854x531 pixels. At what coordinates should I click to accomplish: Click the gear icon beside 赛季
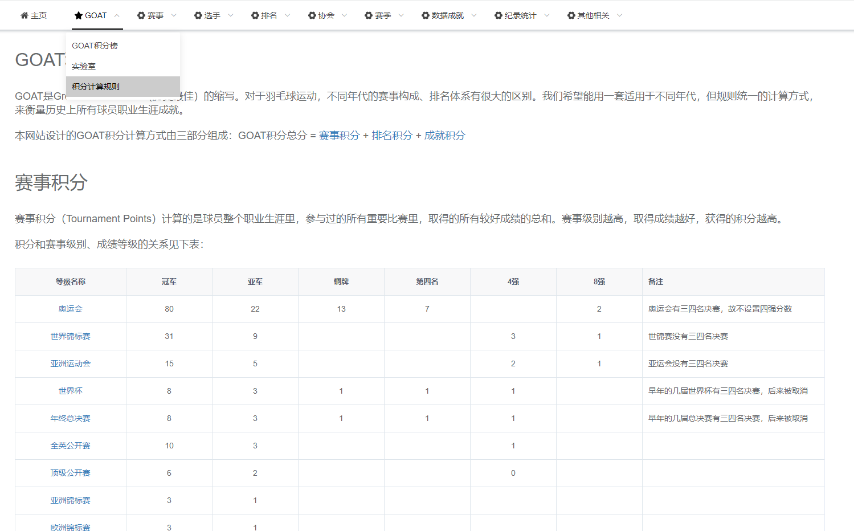[x=369, y=15]
